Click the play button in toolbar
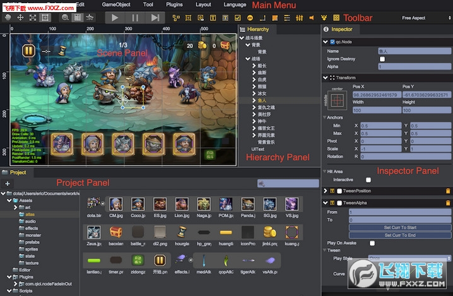This screenshot has width=453, height=296. 115,18
